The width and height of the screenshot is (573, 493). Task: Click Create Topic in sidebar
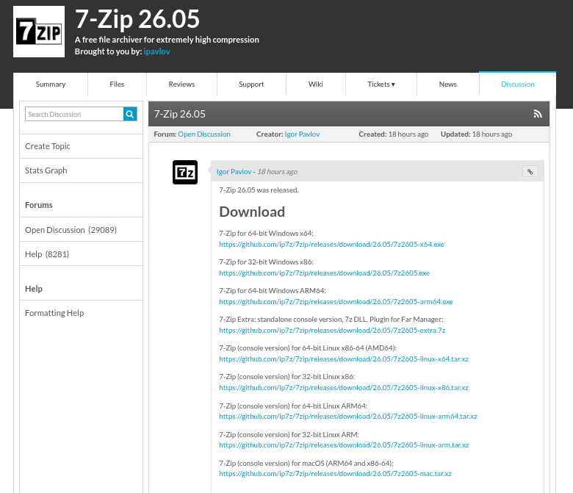pos(81,146)
